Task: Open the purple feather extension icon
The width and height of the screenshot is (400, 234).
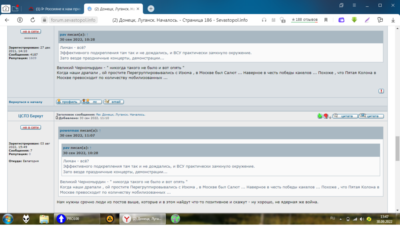Action: point(367,20)
